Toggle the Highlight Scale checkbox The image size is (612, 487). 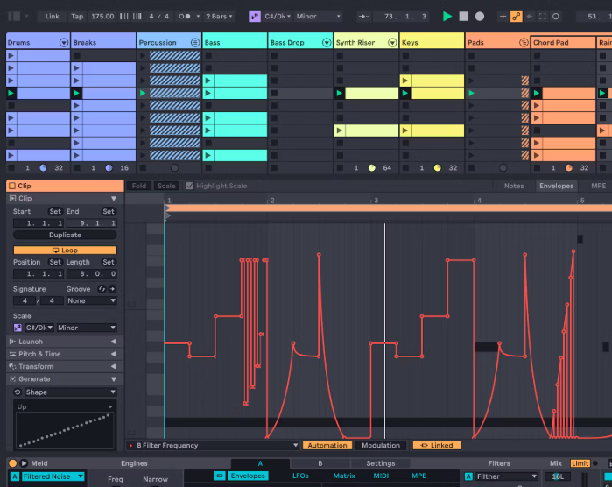point(190,186)
